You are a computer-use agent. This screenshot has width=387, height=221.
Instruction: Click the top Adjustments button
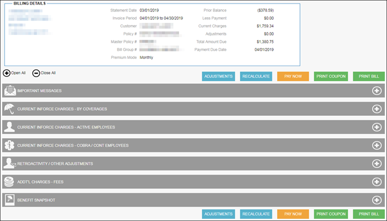[x=219, y=77]
